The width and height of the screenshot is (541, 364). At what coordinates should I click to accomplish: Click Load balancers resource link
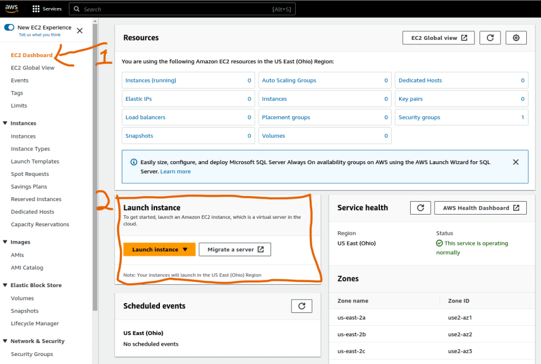pos(145,117)
